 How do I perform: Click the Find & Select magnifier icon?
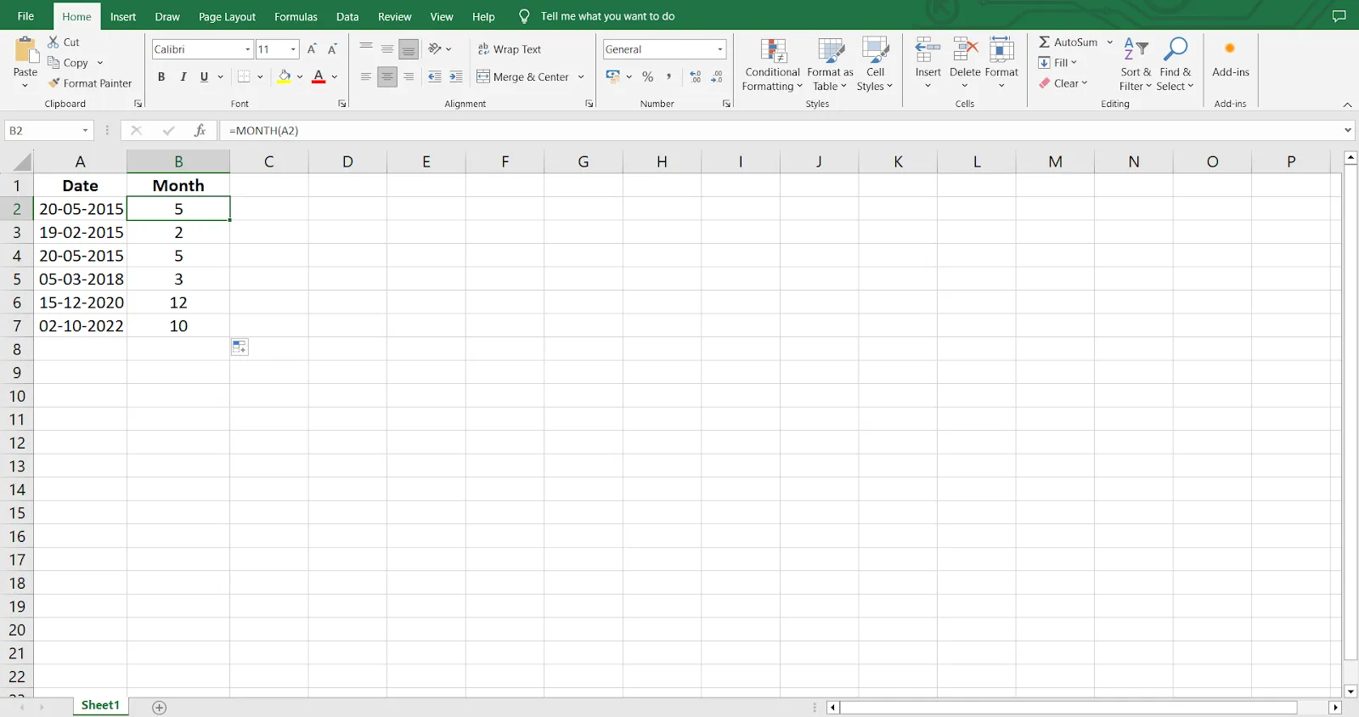[1176, 50]
